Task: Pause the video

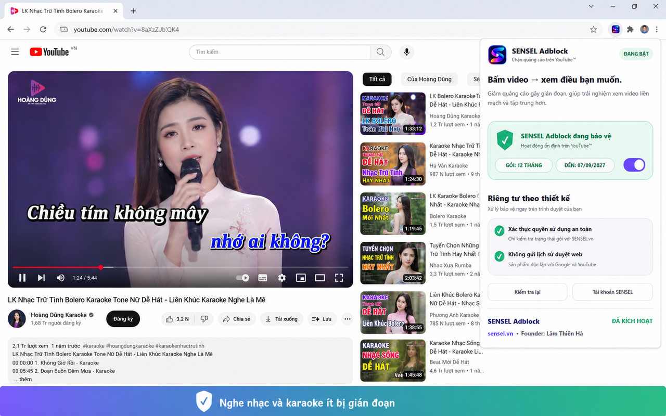Action: [22, 278]
